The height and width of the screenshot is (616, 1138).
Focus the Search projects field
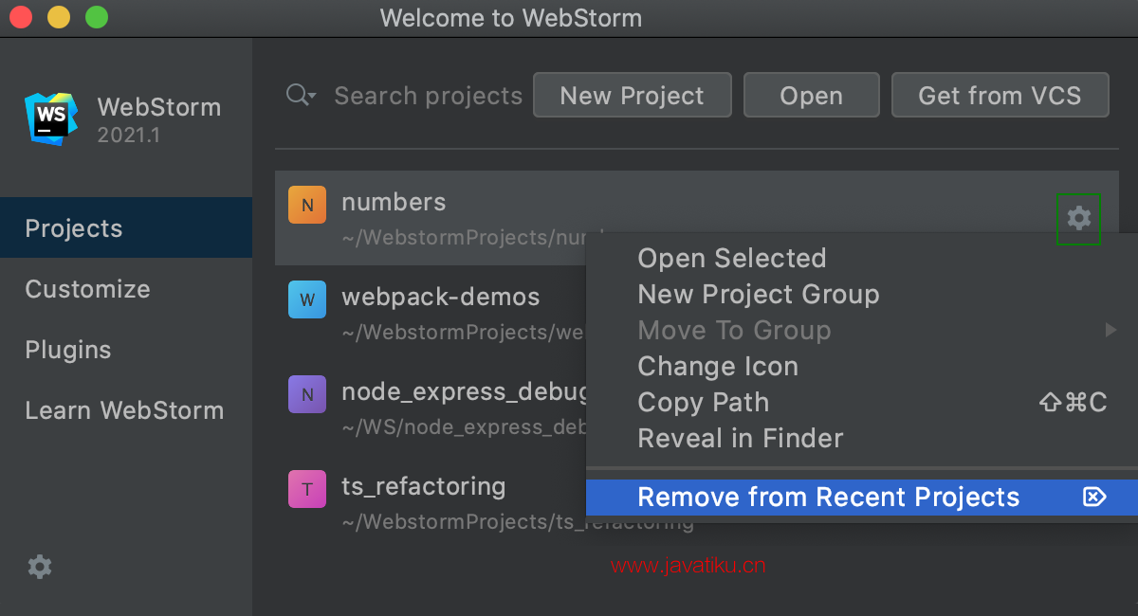pos(429,96)
